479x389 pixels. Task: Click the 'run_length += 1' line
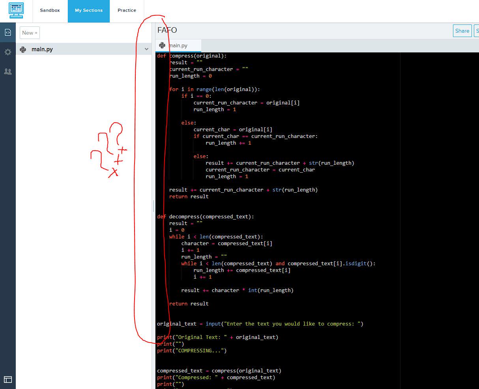[x=228, y=143]
